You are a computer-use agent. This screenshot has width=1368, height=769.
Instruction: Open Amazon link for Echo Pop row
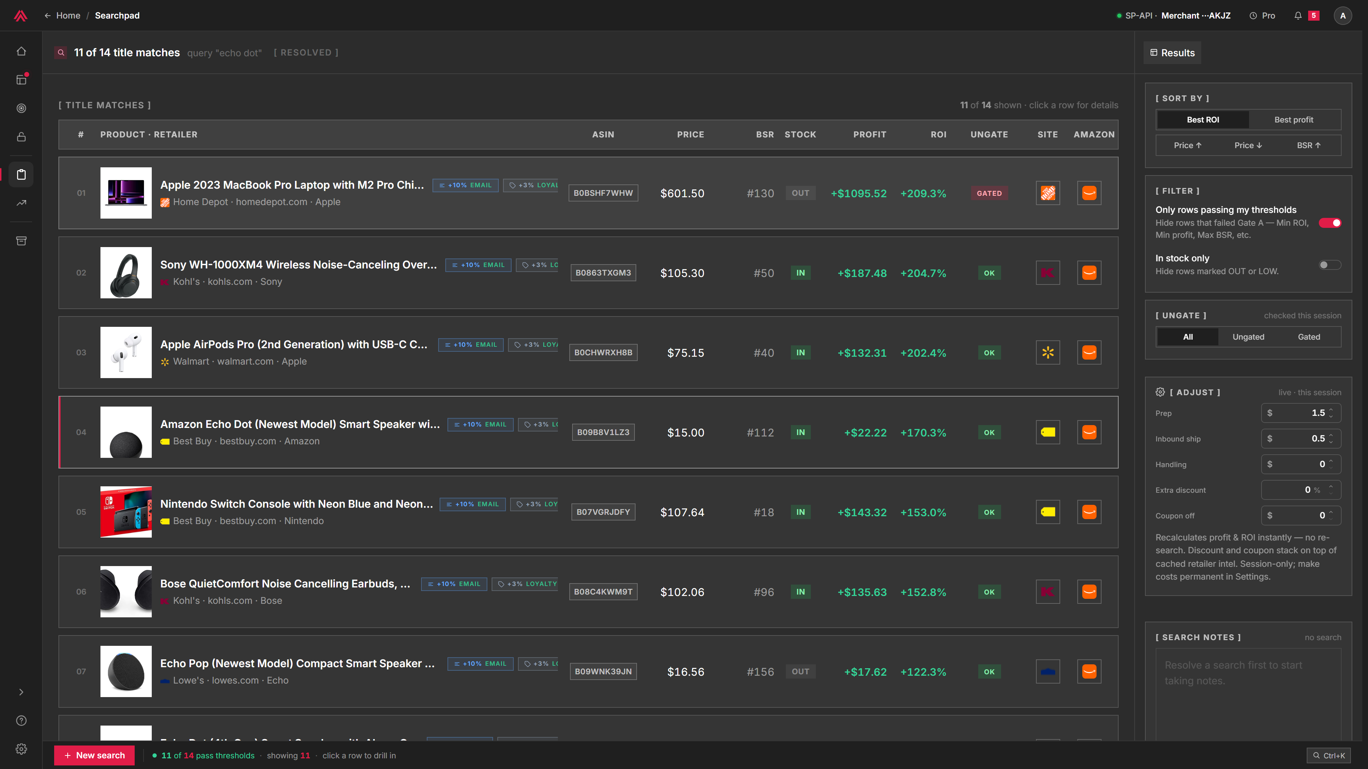[1089, 671]
